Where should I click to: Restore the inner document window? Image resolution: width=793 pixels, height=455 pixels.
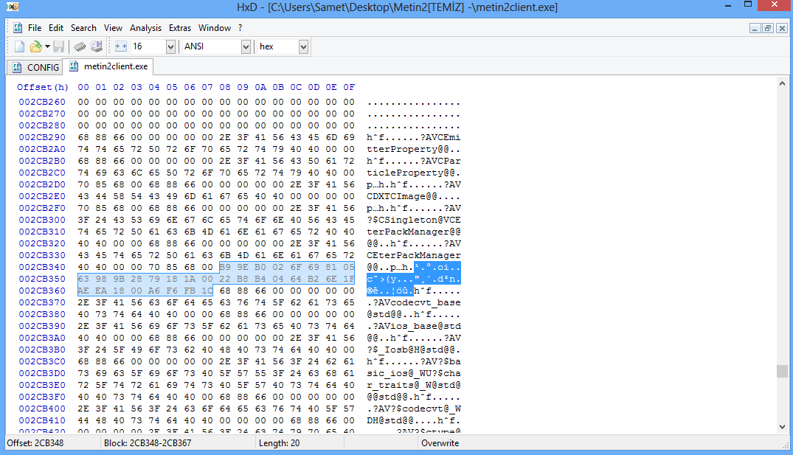click(x=768, y=28)
